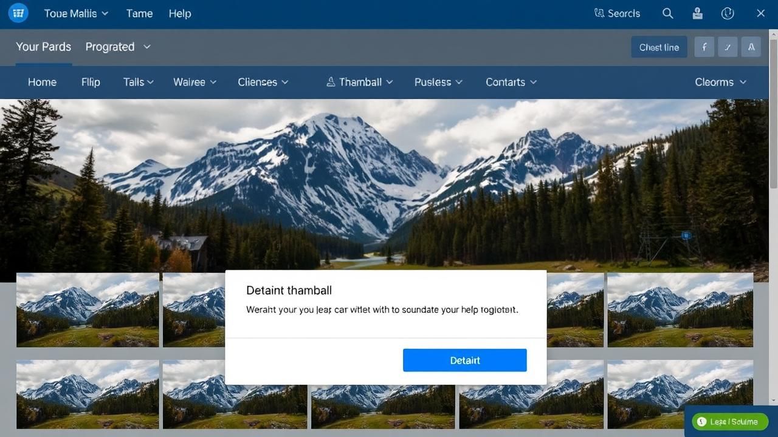778x437 pixels.
Task: Click the 'A' icon button beside Chest line
Action: (751, 47)
